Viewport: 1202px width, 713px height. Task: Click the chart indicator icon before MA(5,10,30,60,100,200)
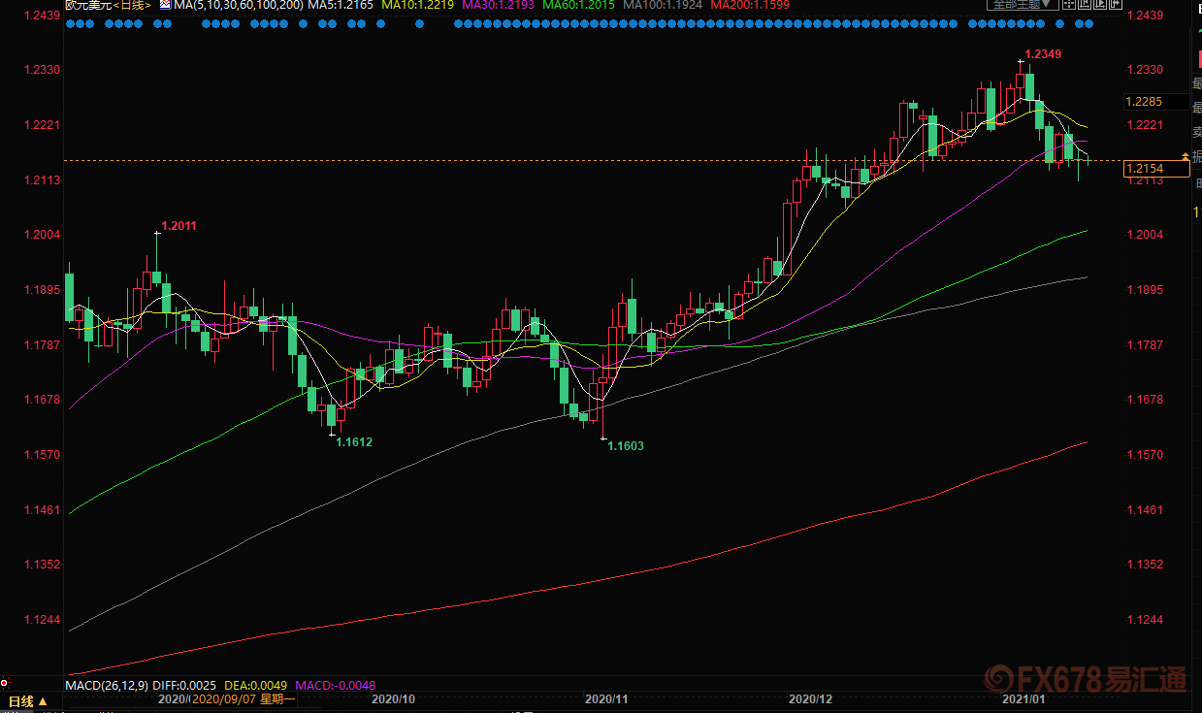164,5
